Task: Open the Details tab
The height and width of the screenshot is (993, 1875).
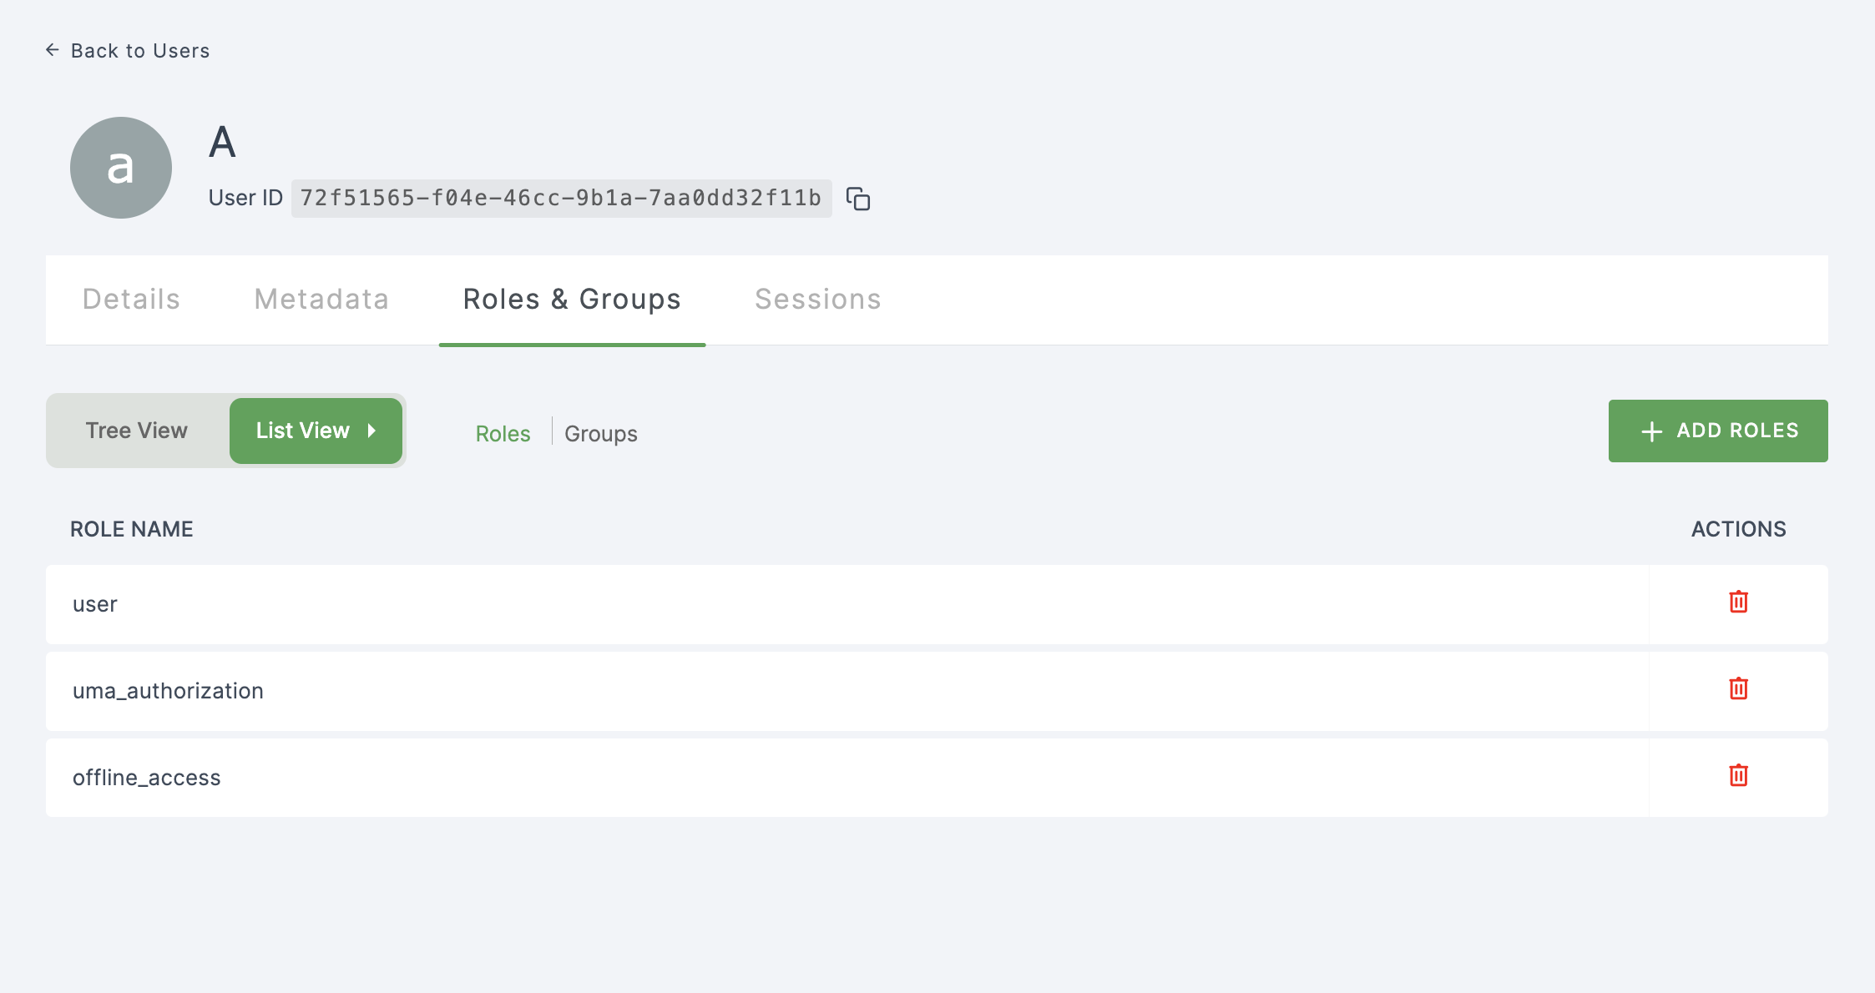Action: pyautogui.click(x=131, y=300)
